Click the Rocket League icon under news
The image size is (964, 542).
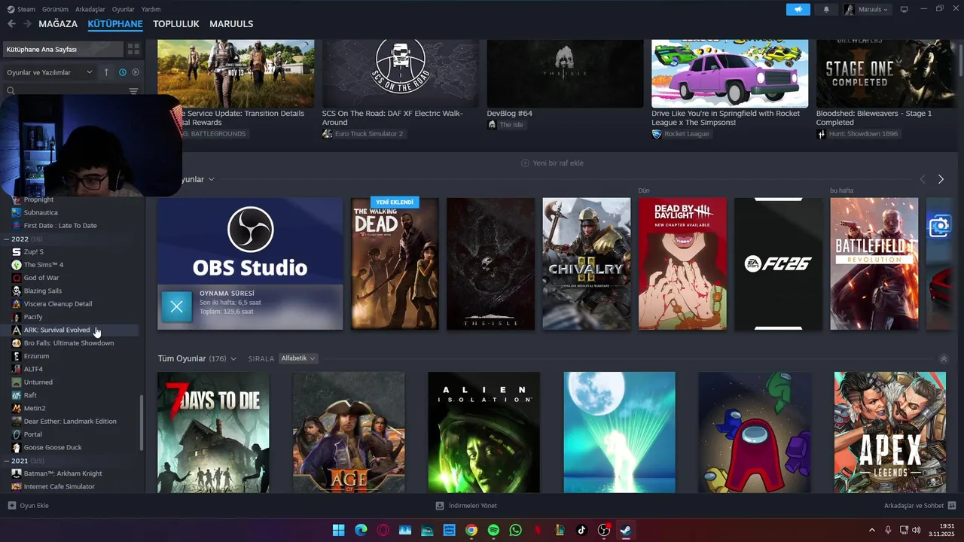coord(657,134)
